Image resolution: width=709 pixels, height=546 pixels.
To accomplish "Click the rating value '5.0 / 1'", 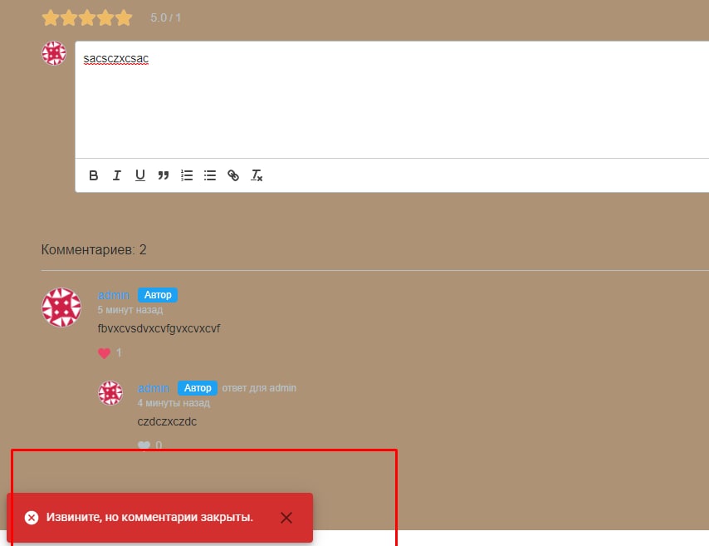I will point(165,17).
